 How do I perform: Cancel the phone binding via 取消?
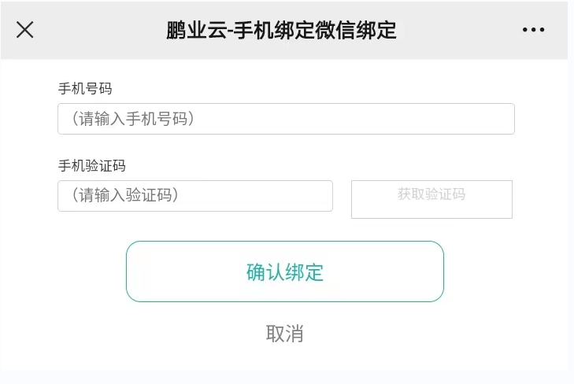pyautogui.click(x=285, y=334)
